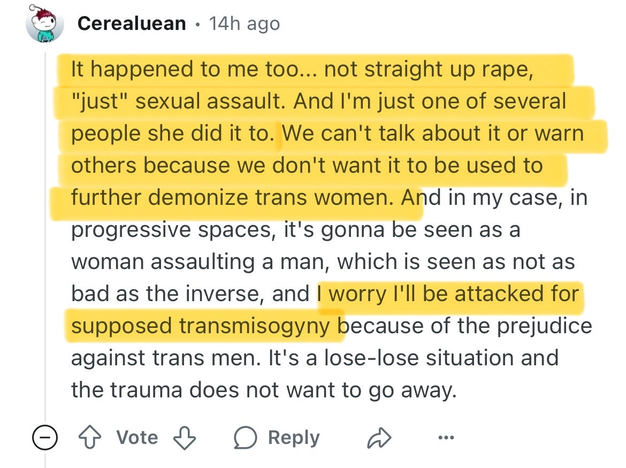Click the "Vote" score label
626x468 pixels.
pyautogui.click(x=137, y=438)
